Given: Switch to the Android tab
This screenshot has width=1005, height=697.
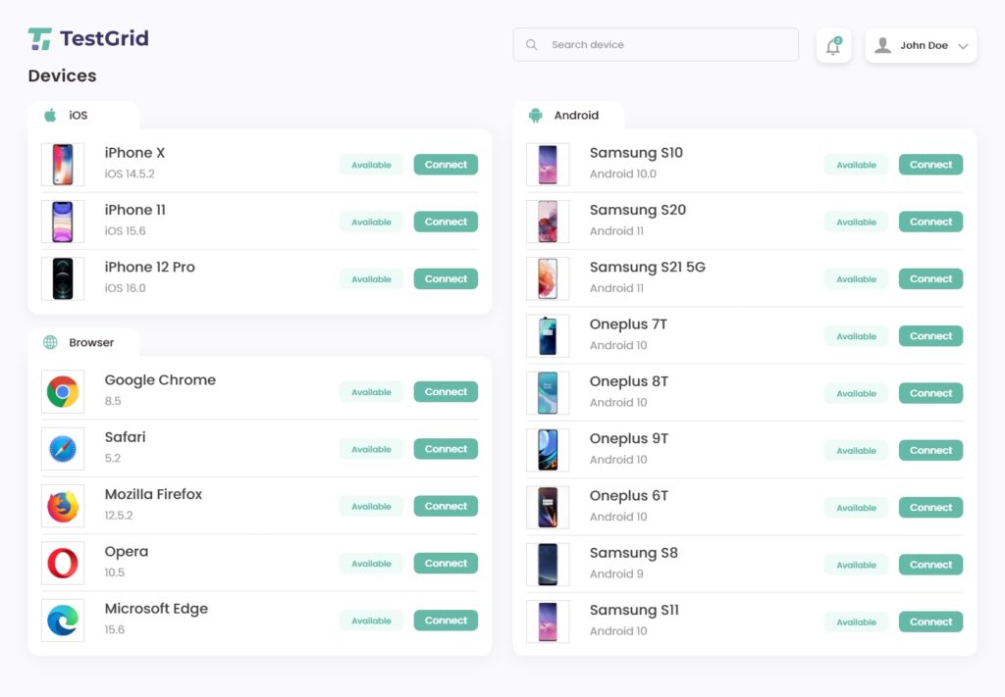Looking at the screenshot, I should click(x=568, y=116).
